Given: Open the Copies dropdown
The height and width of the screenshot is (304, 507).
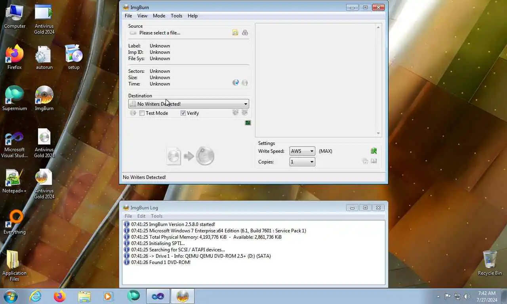Looking at the screenshot, I should (302, 161).
